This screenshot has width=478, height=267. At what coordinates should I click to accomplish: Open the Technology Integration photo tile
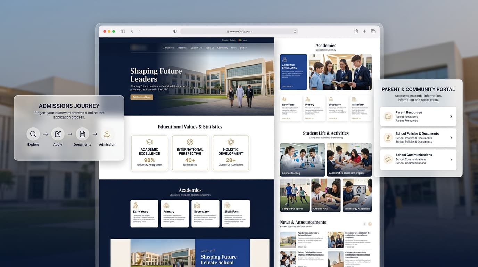pyautogui.click(x=357, y=195)
